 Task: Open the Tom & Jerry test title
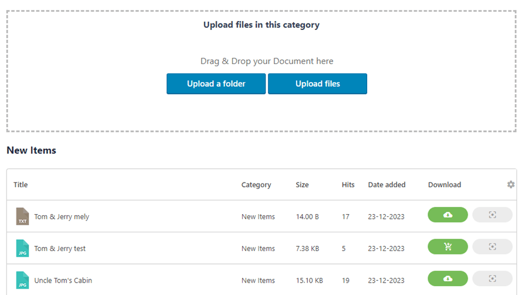point(60,249)
